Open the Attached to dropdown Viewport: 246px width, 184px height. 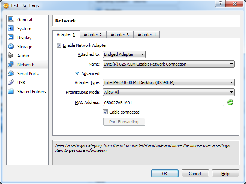point(124,55)
